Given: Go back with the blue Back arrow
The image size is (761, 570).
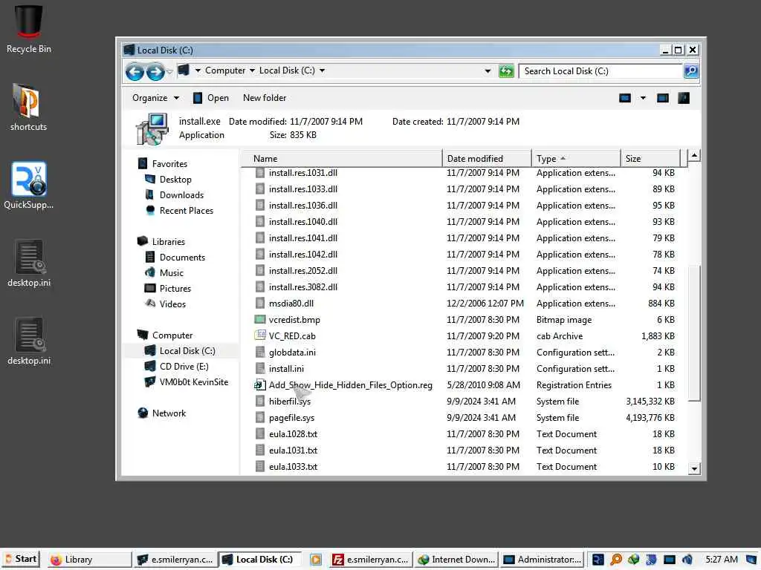Looking at the screenshot, I should click(135, 72).
